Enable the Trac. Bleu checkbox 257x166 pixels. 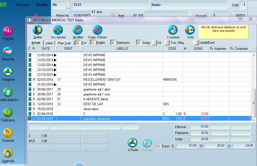pos(167,43)
